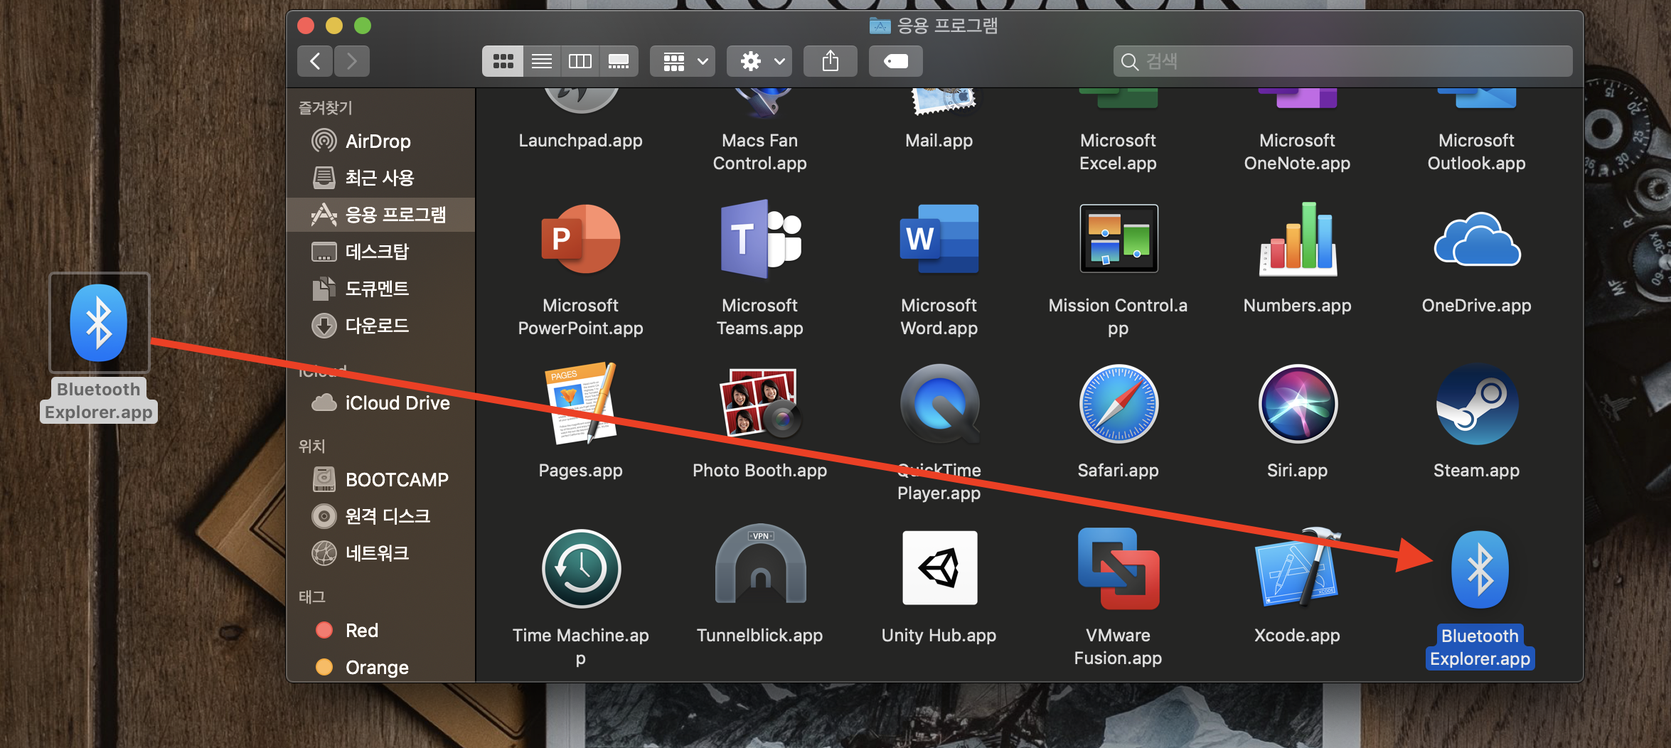
Task: Select the Siri.app icon
Action: 1298,404
